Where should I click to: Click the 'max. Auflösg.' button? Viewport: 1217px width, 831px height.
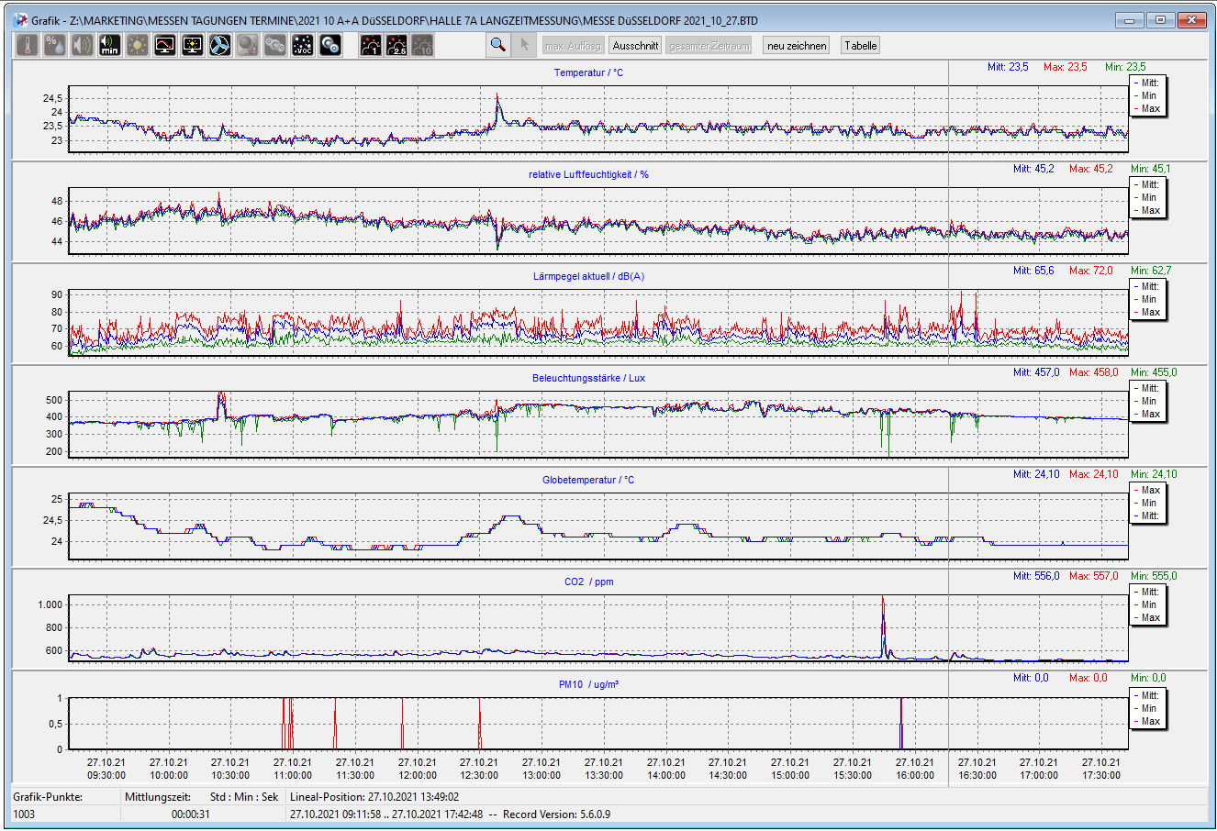(574, 46)
